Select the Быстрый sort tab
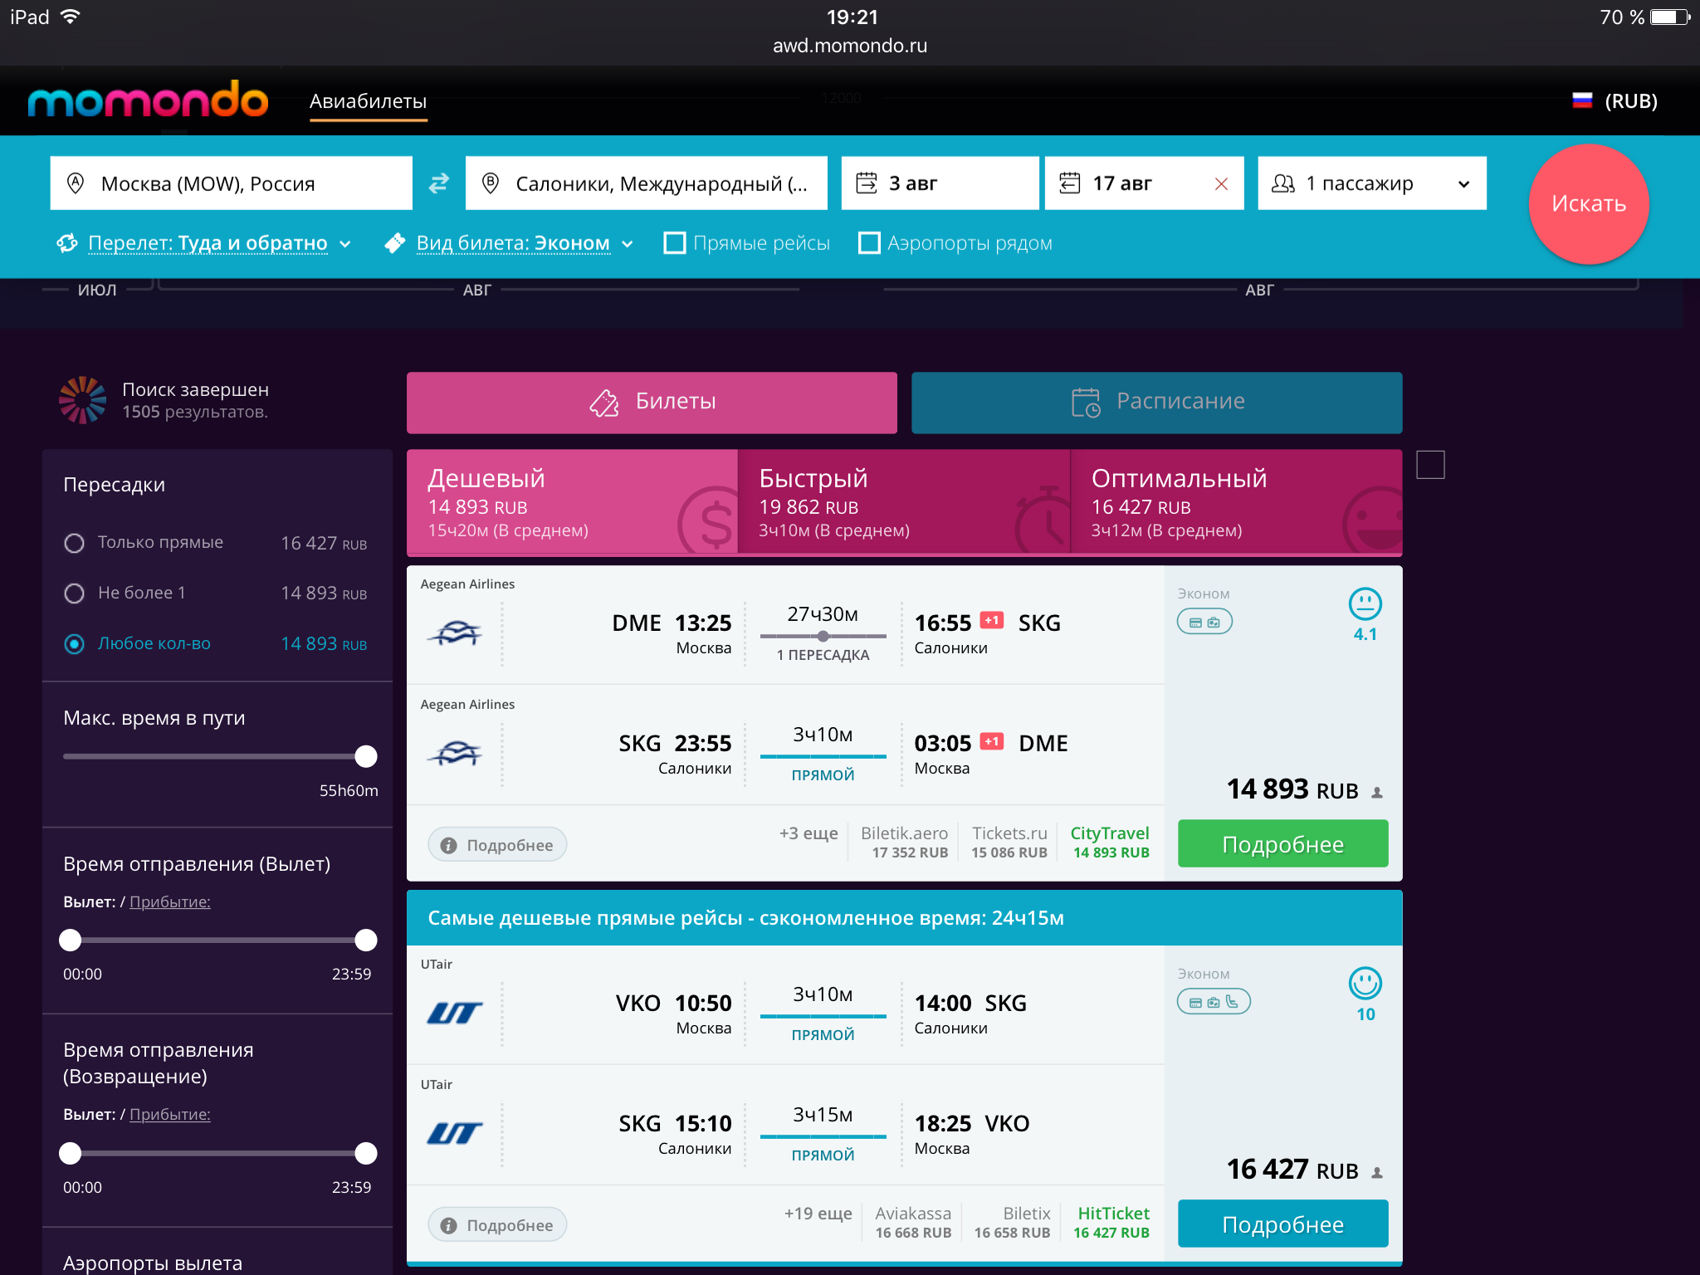This screenshot has width=1700, height=1275. [x=904, y=502]
